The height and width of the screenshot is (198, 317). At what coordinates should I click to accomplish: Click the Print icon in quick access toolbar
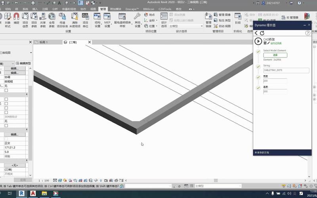33,3
